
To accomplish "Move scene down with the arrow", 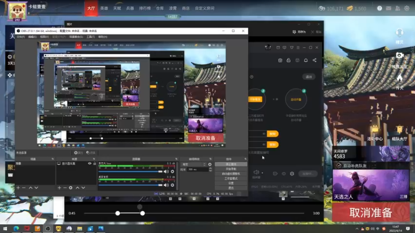I will pyautogui.click(x=36, y=187).
